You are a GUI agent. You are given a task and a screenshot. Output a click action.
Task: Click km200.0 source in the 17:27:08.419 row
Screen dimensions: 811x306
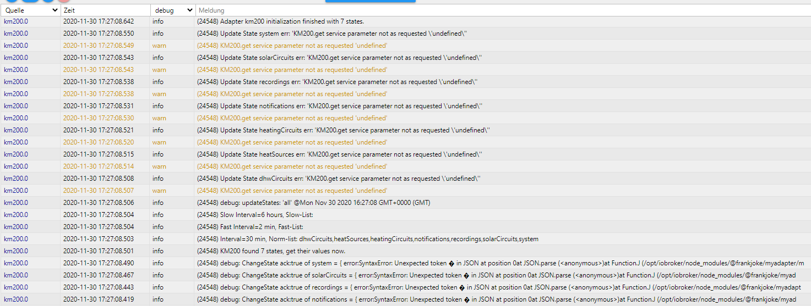[x=16, y=299]
